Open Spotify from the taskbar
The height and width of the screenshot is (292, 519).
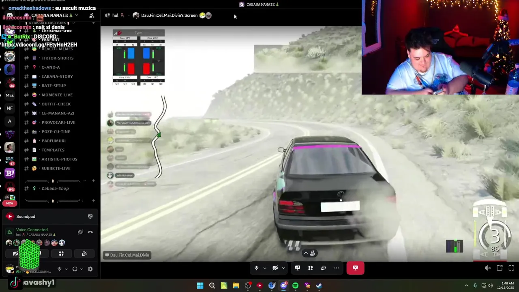(295, 286)
